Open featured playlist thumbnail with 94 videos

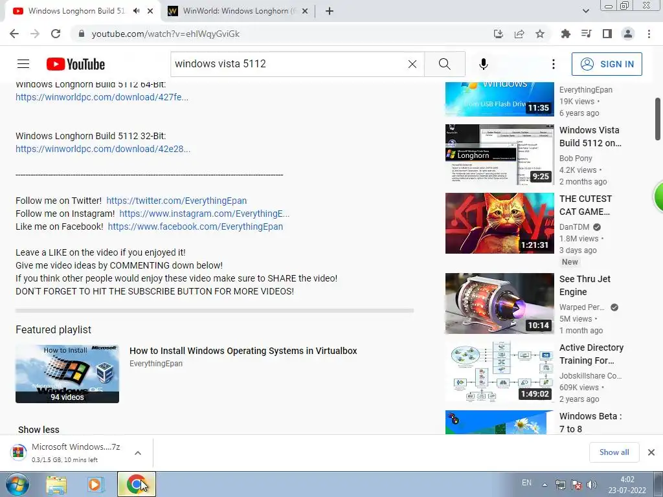coord(67,373)
